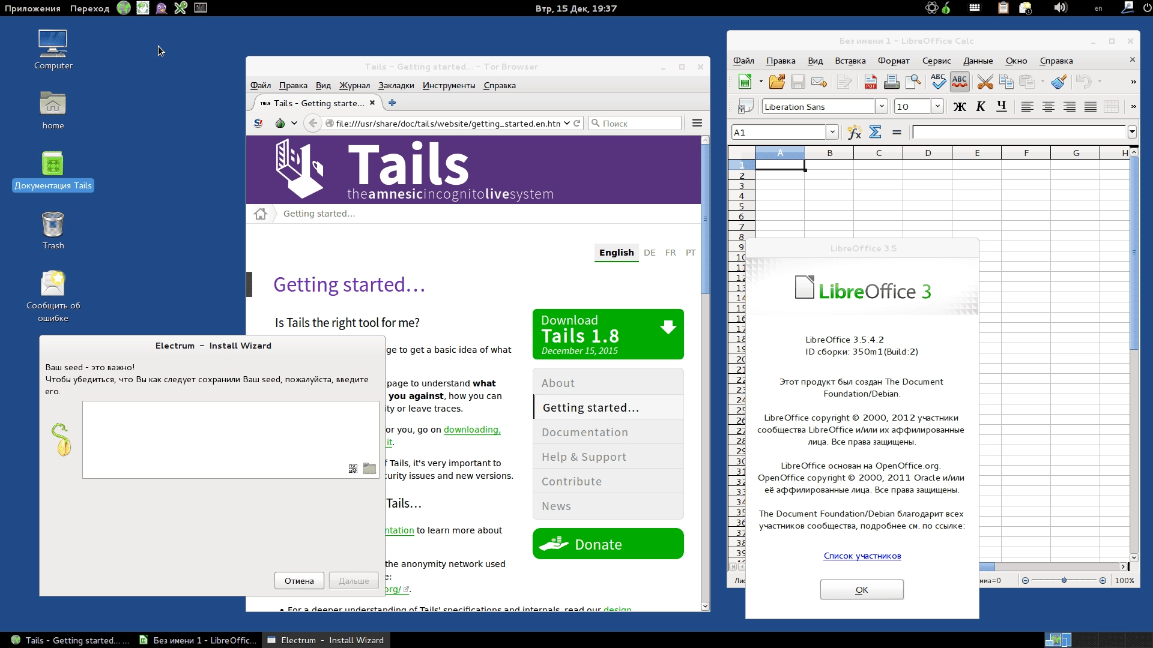Screen dimensions: 1153x648
Task: Click the Function equals sign in Calc
Action: coord(897,132)
